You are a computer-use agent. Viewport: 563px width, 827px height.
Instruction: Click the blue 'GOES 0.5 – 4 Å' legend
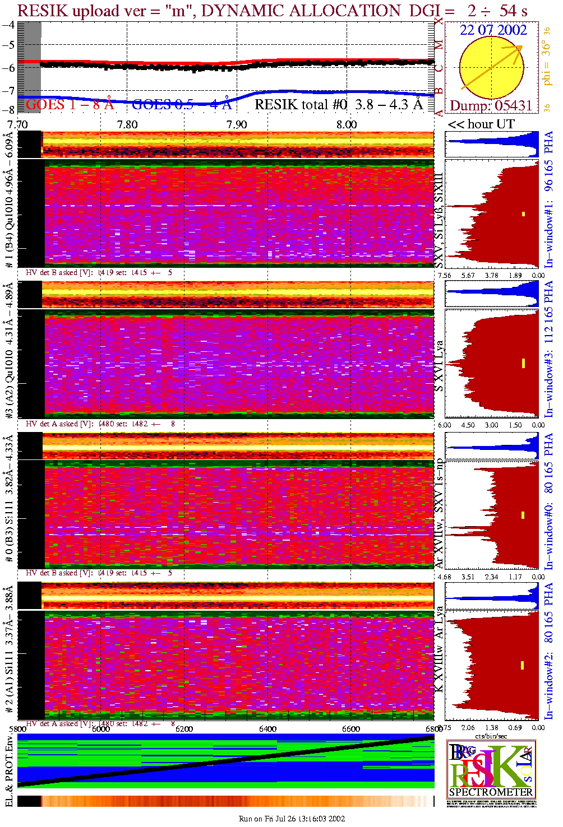(182, 104)
